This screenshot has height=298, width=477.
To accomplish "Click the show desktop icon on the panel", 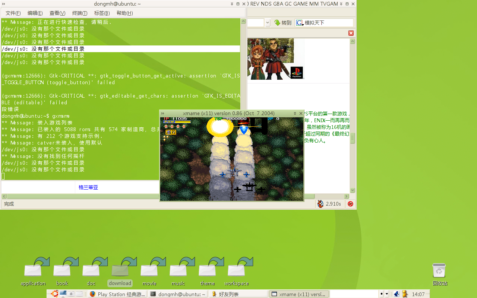I will point(63,294).
